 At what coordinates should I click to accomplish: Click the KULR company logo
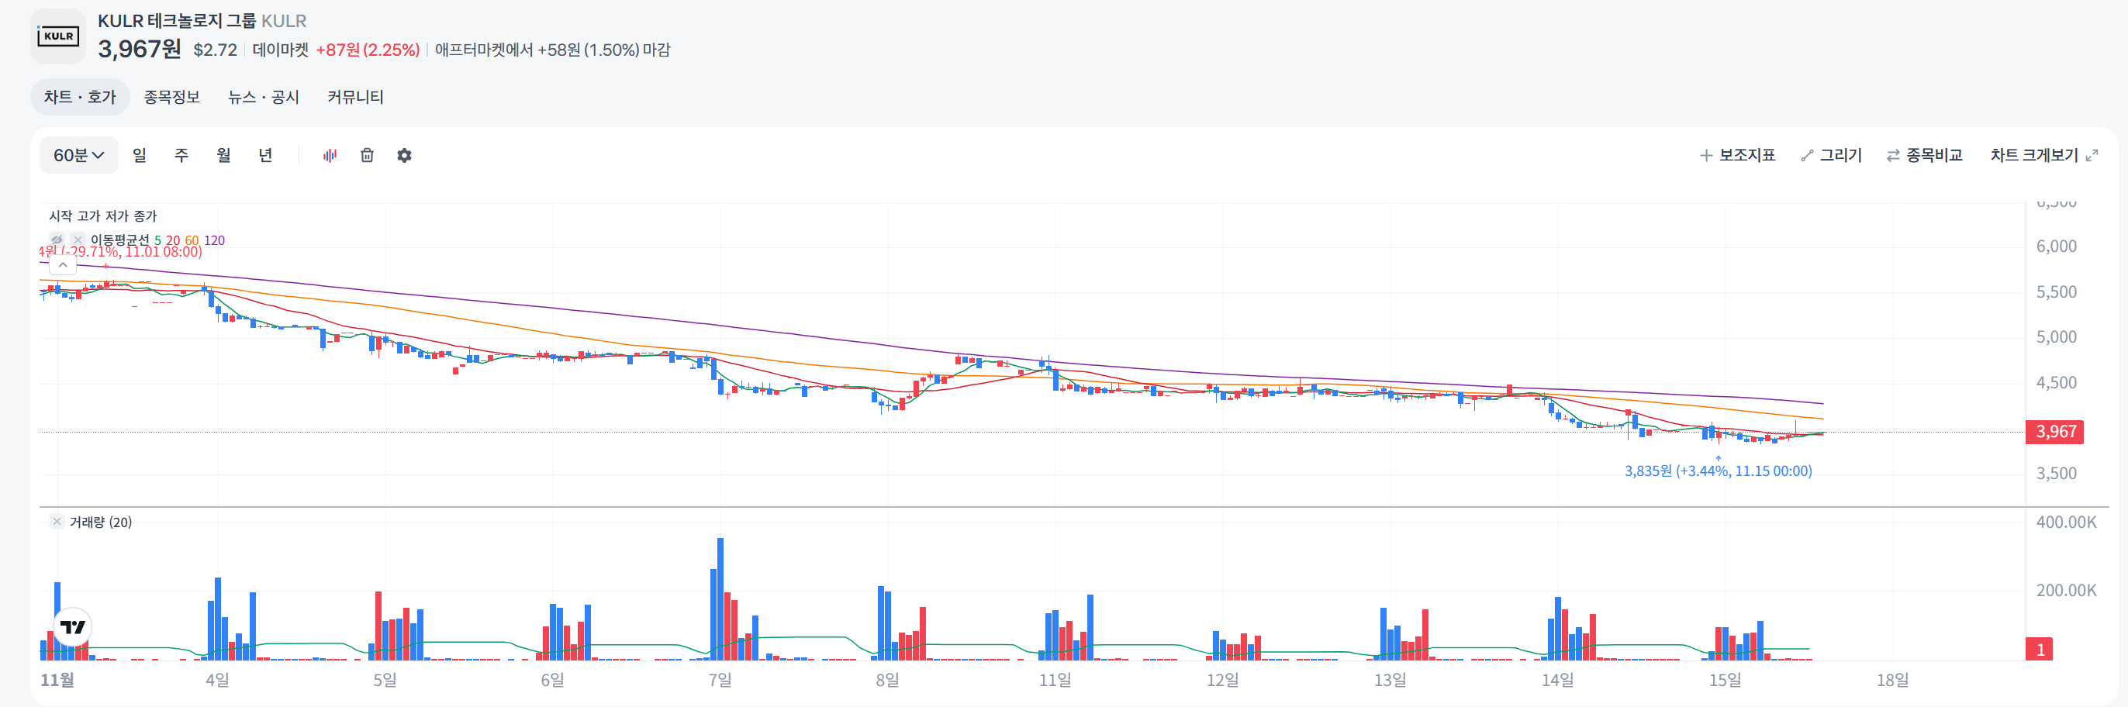click(58, 36)
